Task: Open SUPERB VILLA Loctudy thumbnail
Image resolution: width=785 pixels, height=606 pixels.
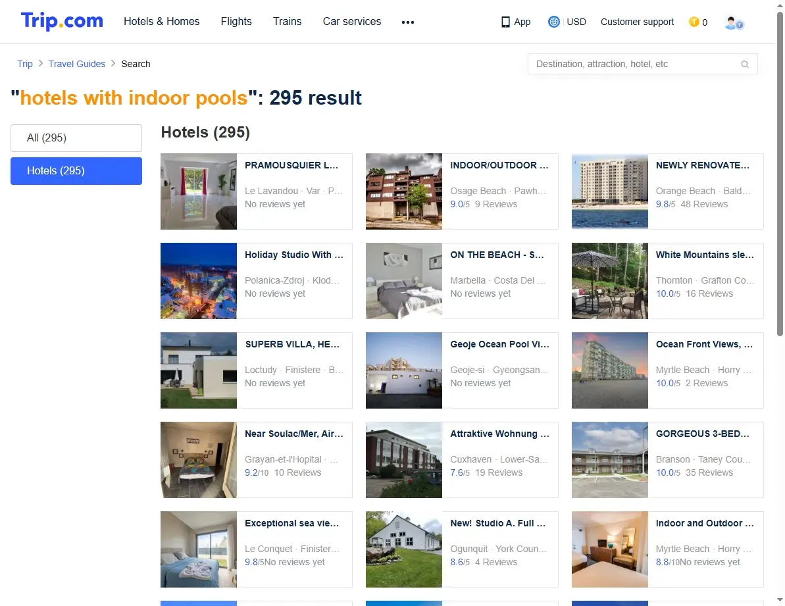Action: [199, 371]
